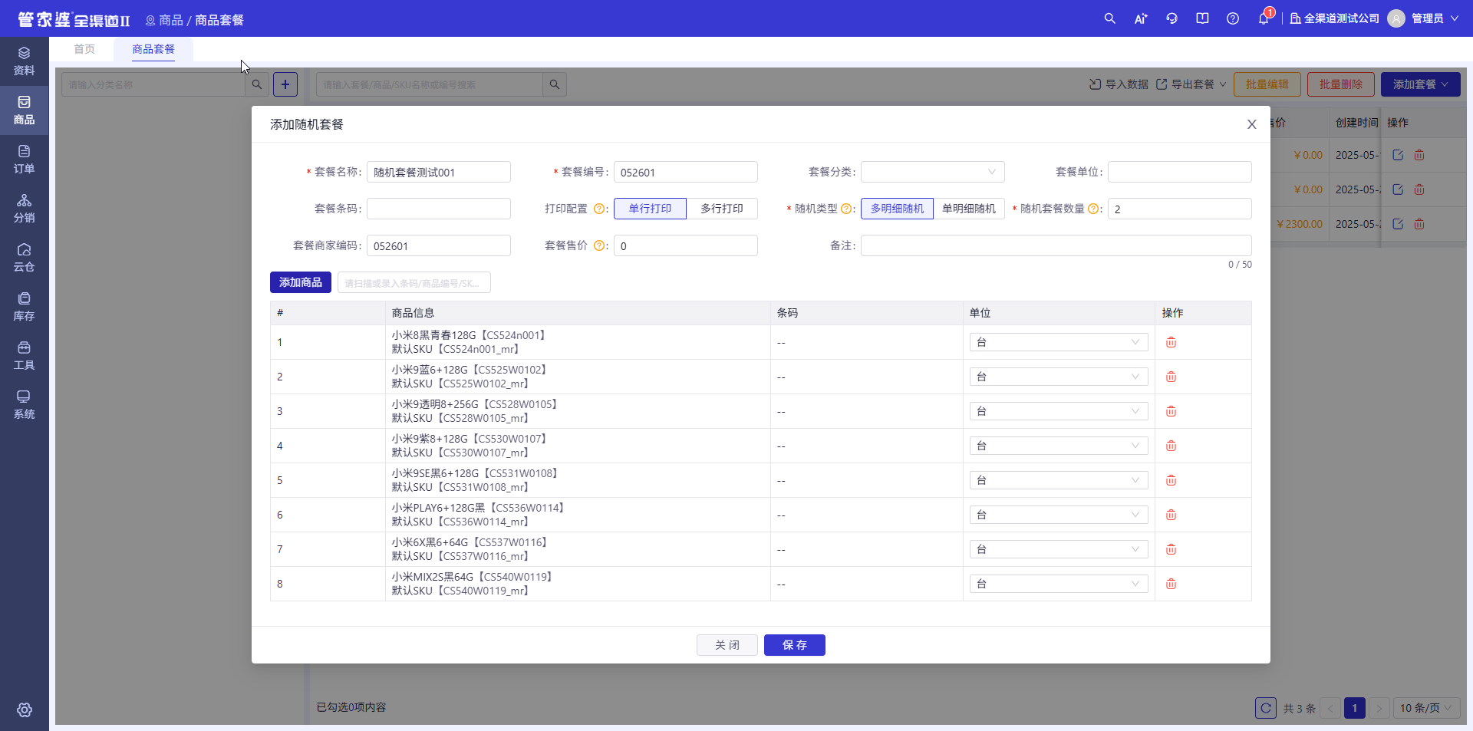Open the 资料 sidebar section
The width and height of the screenshot is (1473, 731).
24,61
